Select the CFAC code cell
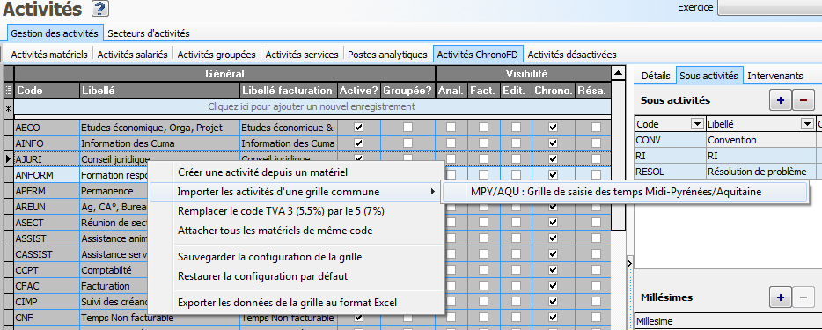The height and width of the screenshot is (330, 822). point(47,286)
